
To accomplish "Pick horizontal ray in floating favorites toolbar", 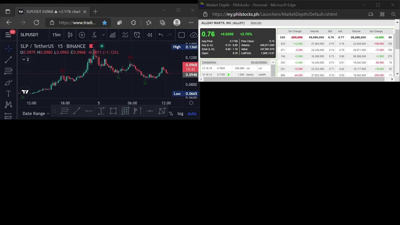I will click(x=89, y=111).
